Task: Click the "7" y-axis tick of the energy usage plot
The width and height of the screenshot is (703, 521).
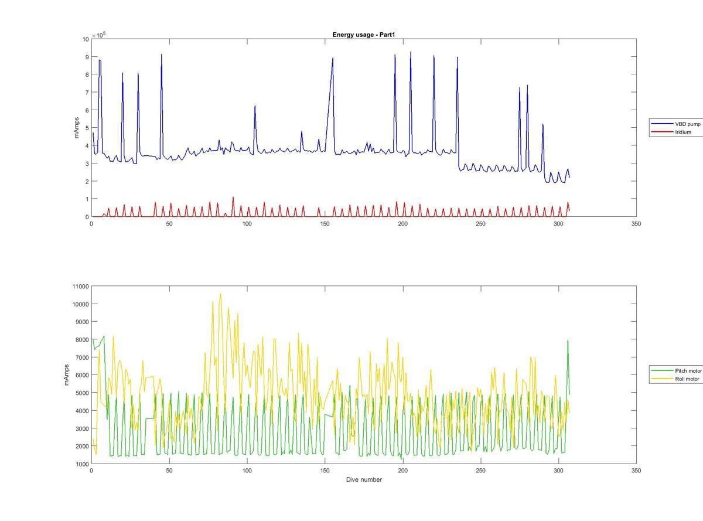Action: tap(87, 93)
